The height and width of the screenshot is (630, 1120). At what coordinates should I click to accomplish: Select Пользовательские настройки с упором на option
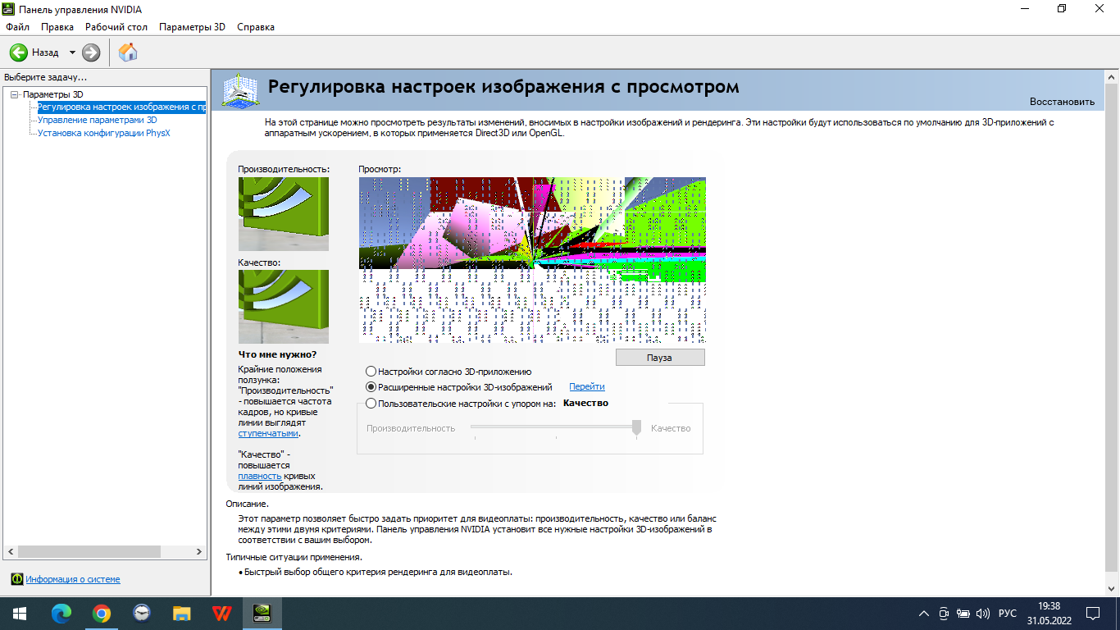[371, 404]
